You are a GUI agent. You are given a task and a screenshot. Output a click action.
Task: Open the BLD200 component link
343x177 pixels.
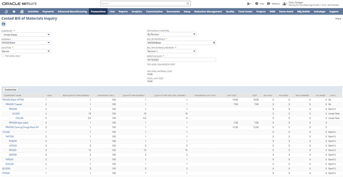pos(6,169)
